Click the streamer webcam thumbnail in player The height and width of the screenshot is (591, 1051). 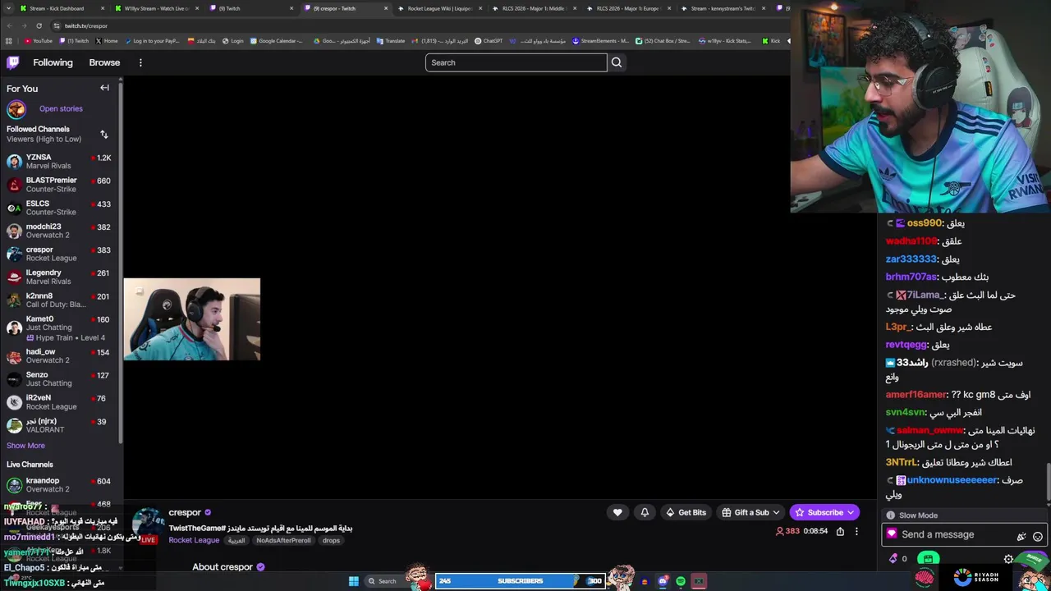tap(192, 319)
